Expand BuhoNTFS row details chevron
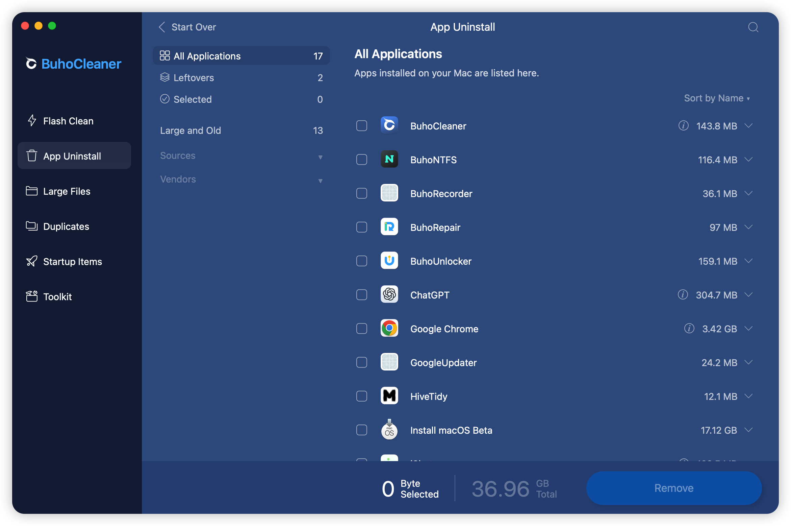The width and height of the screenshot is (791, 526). click(749, 160)
